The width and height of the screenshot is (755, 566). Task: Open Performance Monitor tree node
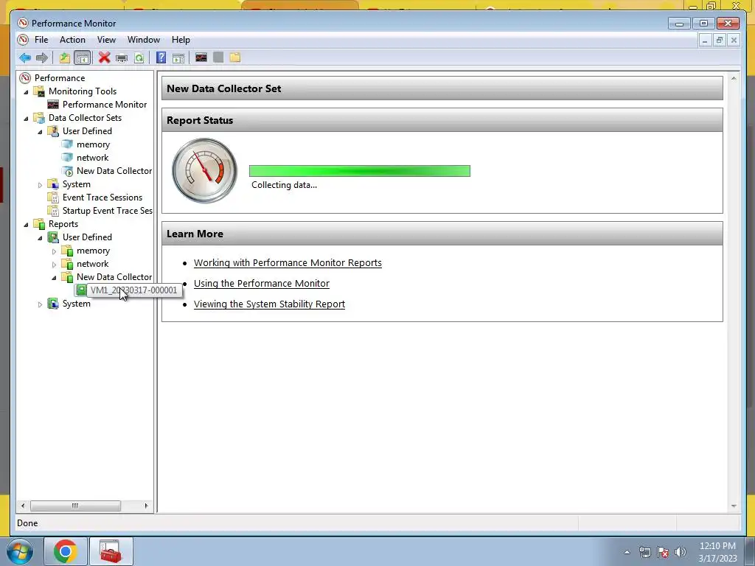(x=105, y=105)
